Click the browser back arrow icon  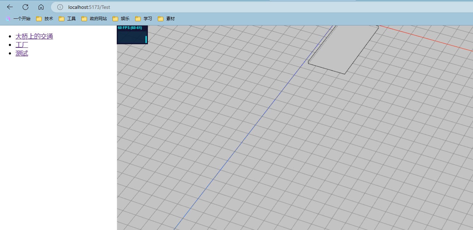10,7
